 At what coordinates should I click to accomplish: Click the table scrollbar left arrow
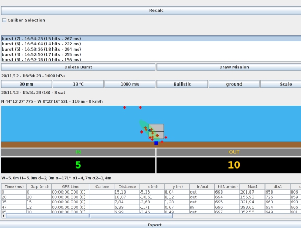[x=3, y=215]
